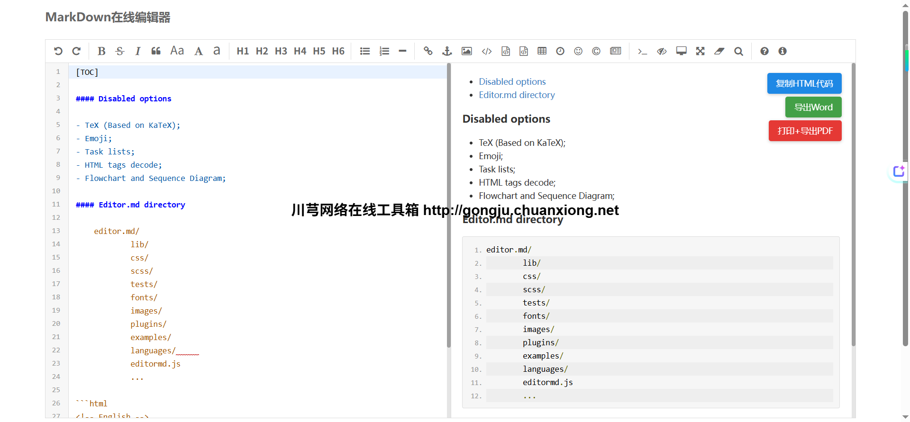910x422 pixels.
Task: Insert a block quote
Action: tap(156, 51)
